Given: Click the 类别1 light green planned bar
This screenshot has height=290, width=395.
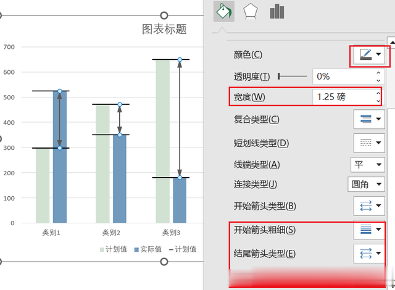Looking at the screenshot, I should 43,186.
